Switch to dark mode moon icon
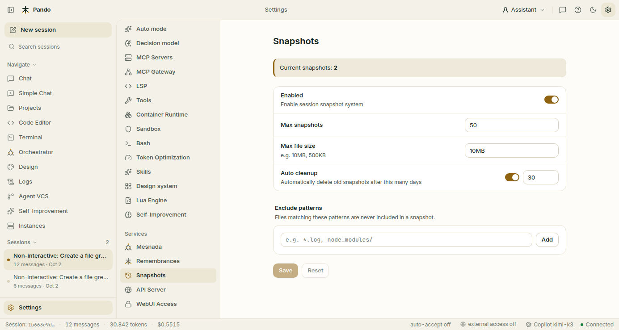The image size is (619, 330). (593, 10)
